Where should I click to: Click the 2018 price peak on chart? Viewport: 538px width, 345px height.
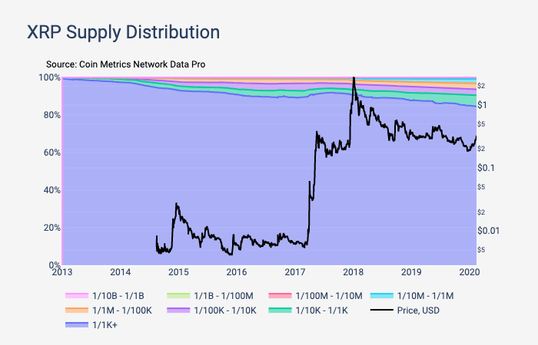(x=353, y=78)
